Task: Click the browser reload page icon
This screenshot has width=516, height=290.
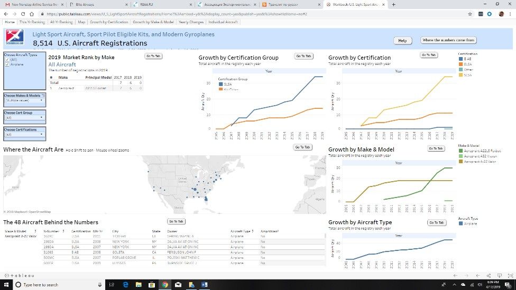Action: coord(23,14)
